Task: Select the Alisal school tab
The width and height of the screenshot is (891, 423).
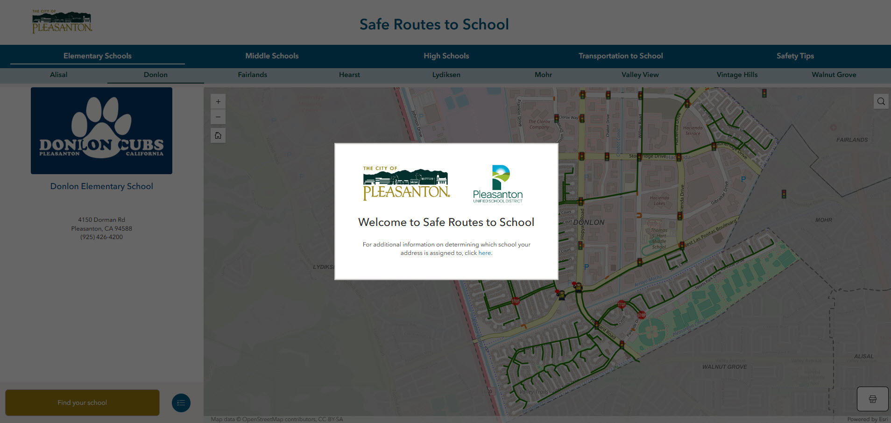Action: pos(59,75)
